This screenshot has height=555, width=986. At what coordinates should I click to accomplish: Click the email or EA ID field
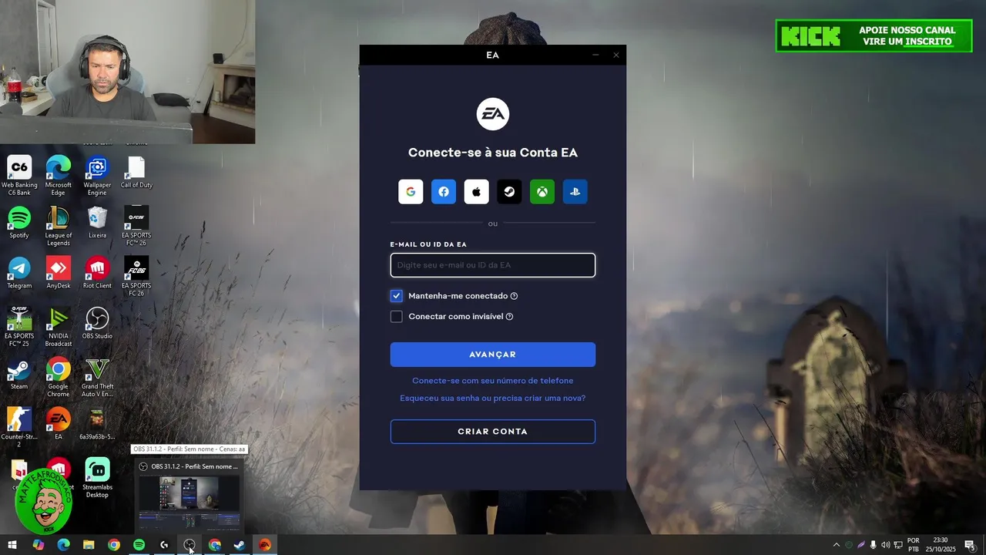(x=493, y=265)
